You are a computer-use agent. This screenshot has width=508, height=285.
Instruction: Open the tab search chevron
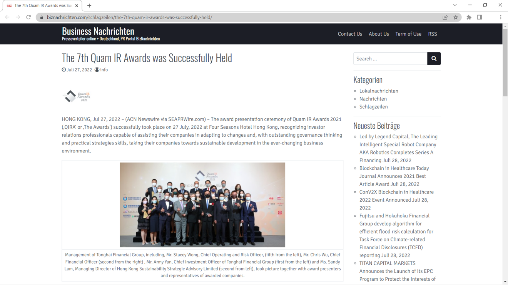[x=455, y=5]
